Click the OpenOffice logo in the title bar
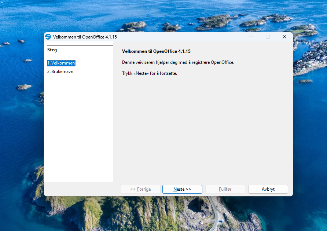Viewport: 327px width, 231px height. click(x=48, y=37)
